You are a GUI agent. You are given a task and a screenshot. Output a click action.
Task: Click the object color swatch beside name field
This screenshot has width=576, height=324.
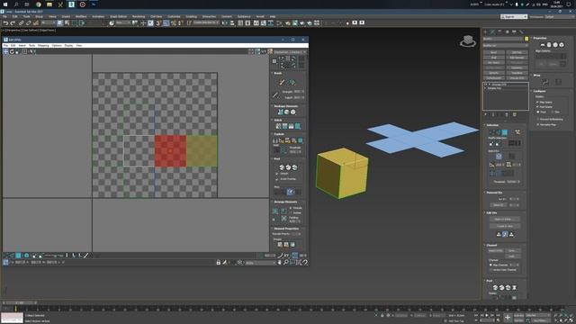(x=526, y=39)
